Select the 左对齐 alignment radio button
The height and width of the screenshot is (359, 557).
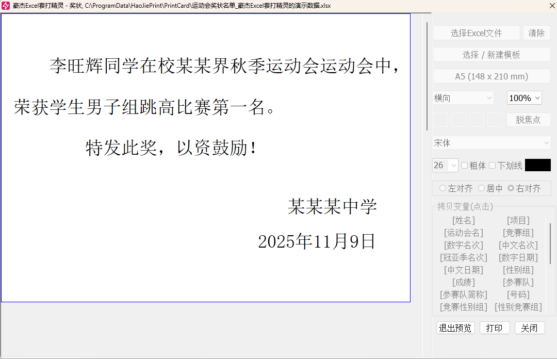point(442,188)
